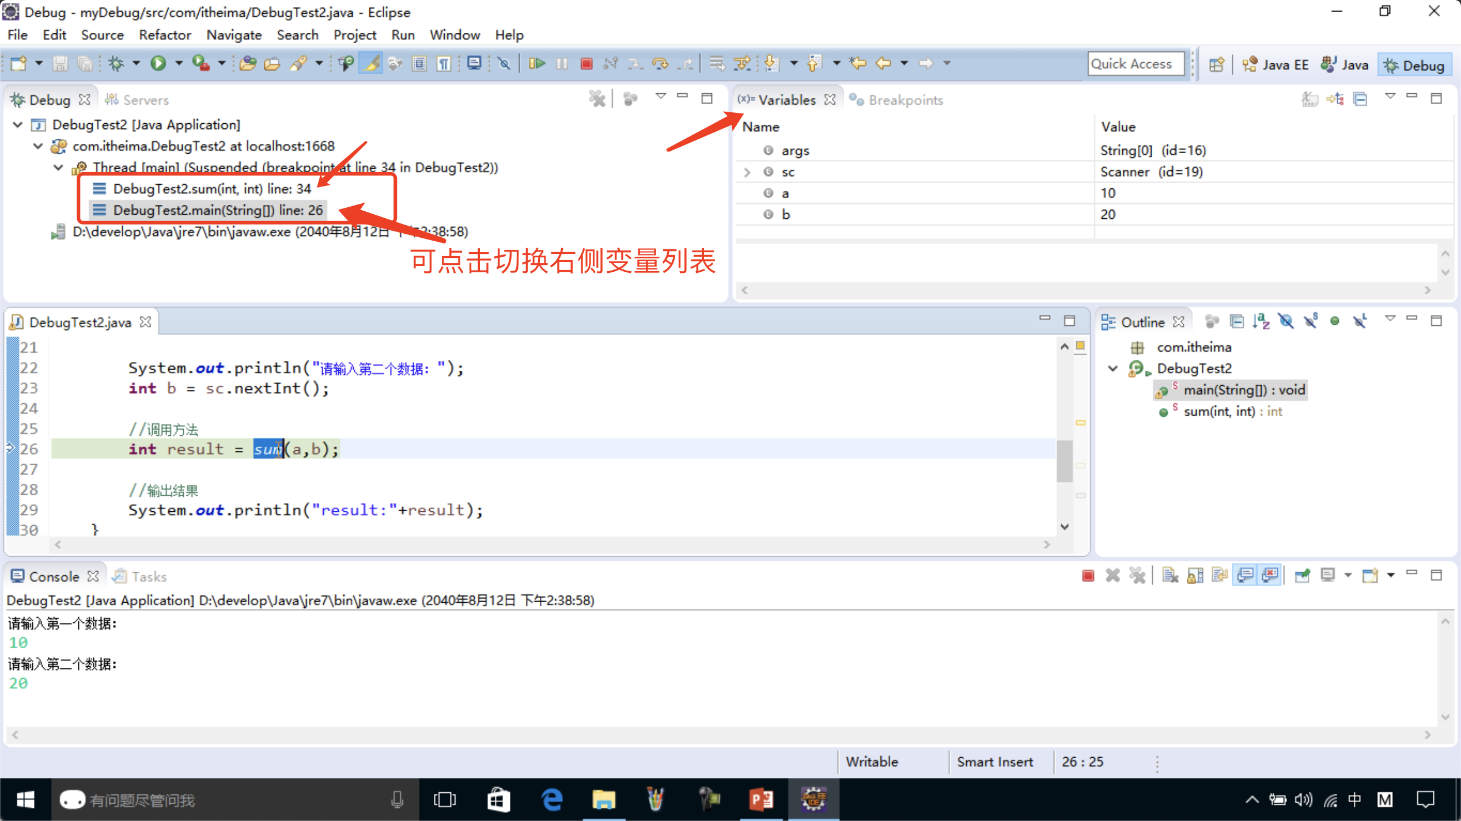Collapse the Thread [main] tree node
The height and width of the screenshot is (821, 1461).
[58, 168]
